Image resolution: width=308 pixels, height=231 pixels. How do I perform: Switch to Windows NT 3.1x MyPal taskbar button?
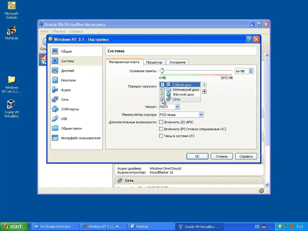coord(103,226)
